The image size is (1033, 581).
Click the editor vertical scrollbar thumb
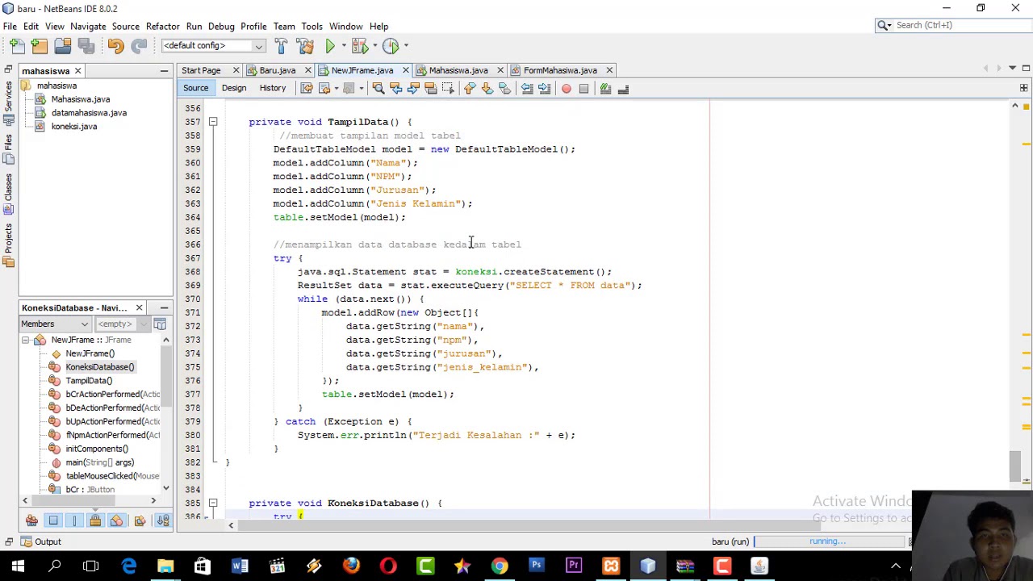(x=1015, y=467)
